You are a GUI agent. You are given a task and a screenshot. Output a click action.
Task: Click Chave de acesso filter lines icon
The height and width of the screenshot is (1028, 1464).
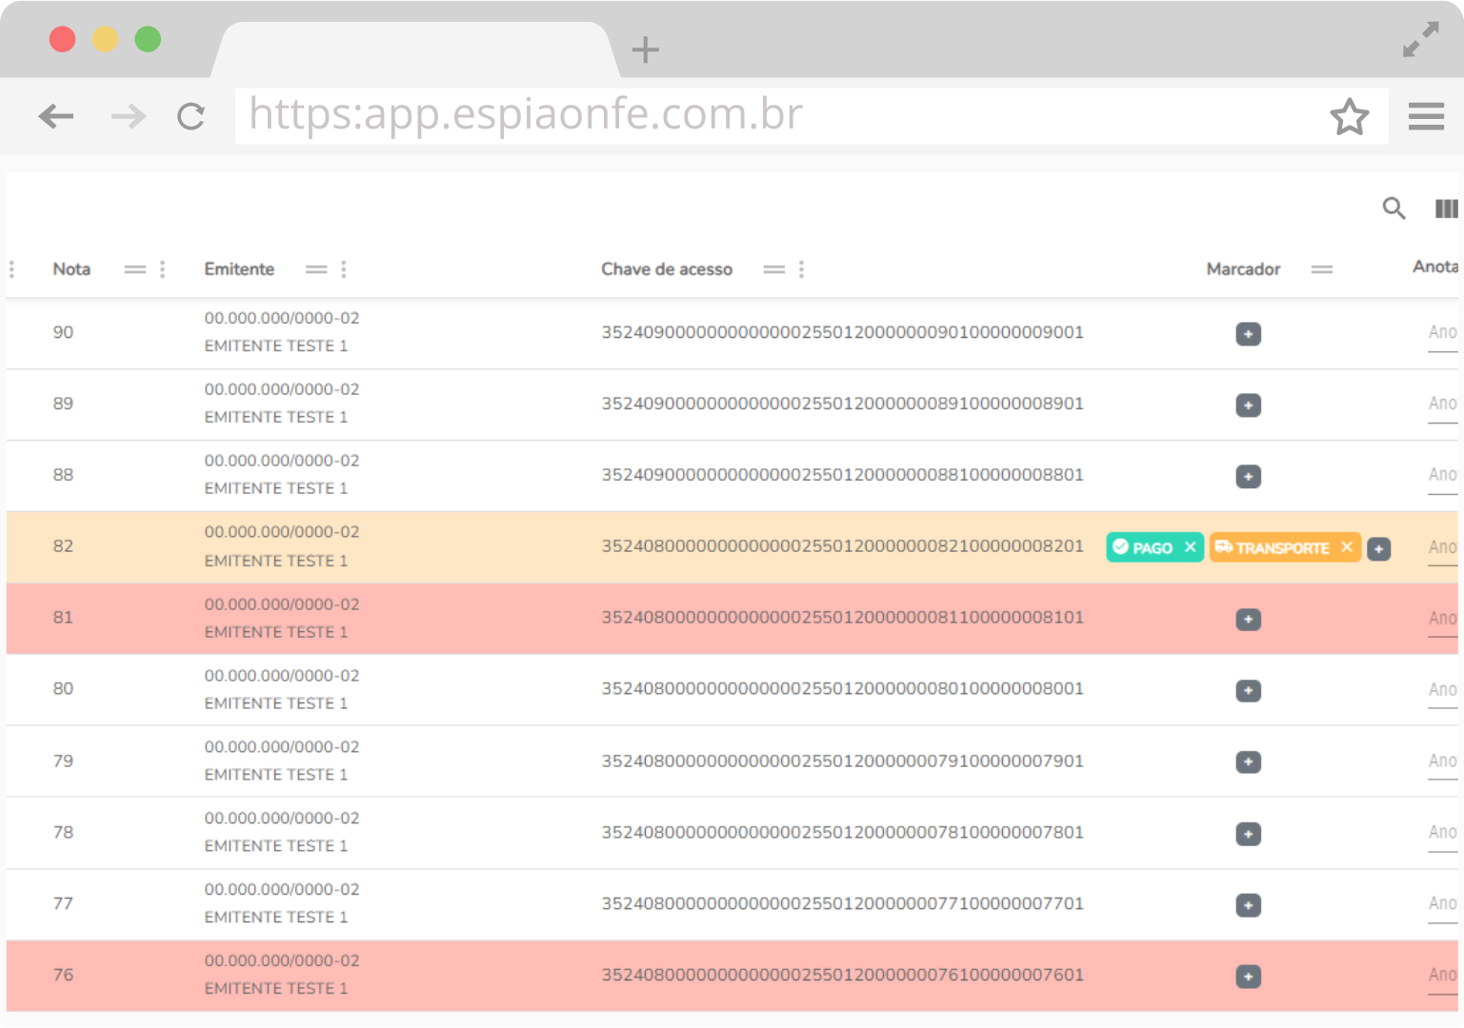[774, 269]
